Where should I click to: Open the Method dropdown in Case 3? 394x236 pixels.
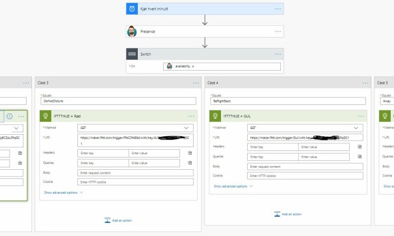pyautogui.click(x=135, y=128)
